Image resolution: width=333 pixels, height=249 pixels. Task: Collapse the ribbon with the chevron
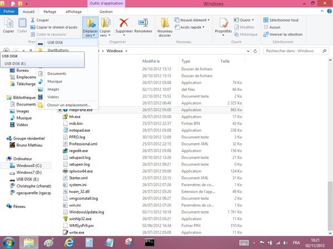click(x=322, y=11)
